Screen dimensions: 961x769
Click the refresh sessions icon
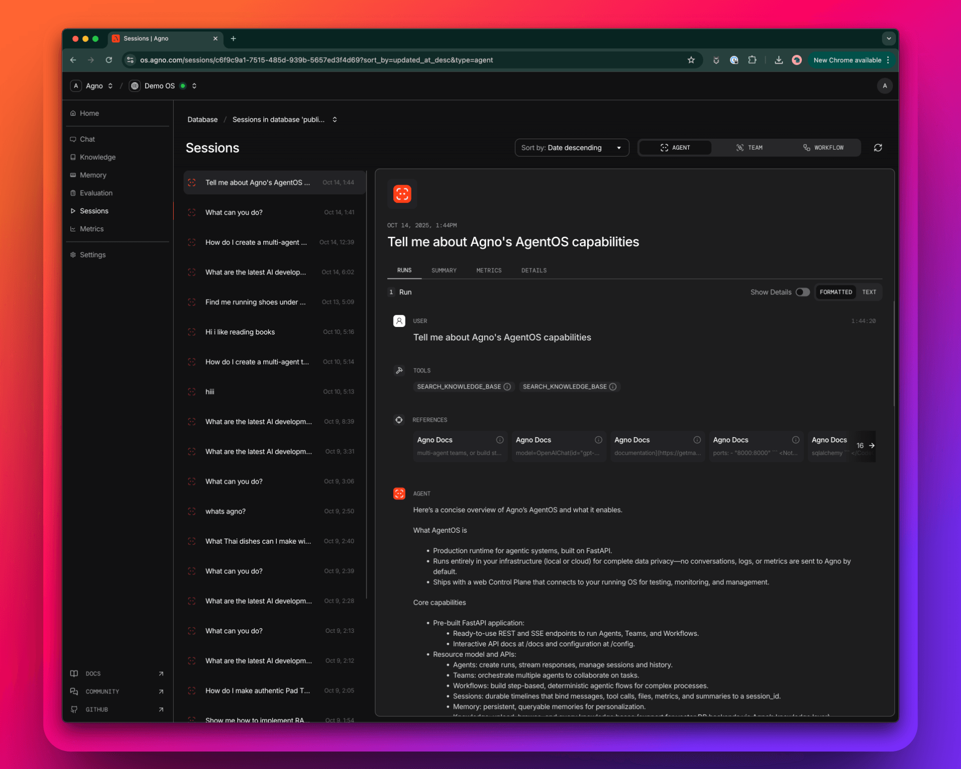(878, 148)
